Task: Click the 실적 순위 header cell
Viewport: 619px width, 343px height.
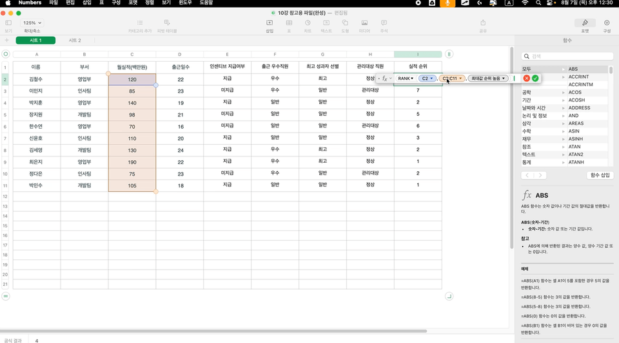Action: (x=418, y=66)
